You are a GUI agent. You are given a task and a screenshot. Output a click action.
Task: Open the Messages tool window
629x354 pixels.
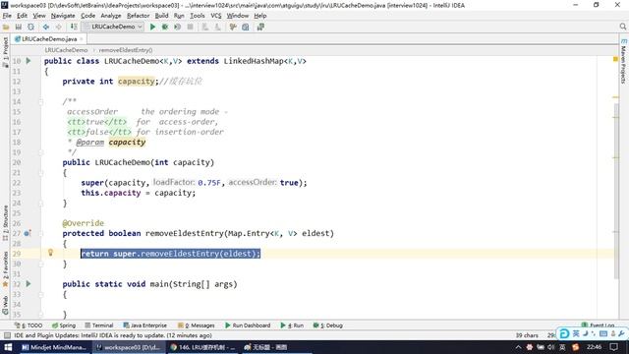[x=197, y=325]
